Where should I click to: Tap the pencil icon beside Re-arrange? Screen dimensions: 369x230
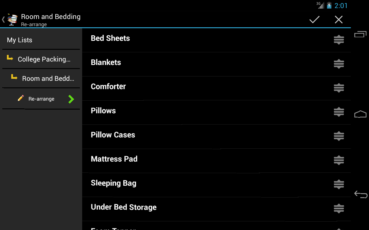21,98
